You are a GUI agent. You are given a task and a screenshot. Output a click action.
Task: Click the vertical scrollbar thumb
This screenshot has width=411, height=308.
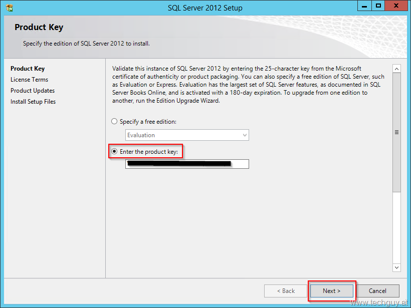pos(396,133)
